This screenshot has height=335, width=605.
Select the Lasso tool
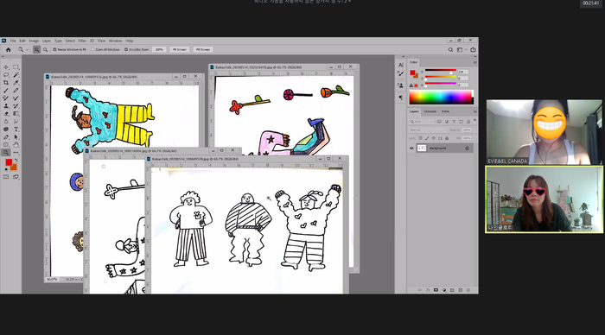point(6,75)
